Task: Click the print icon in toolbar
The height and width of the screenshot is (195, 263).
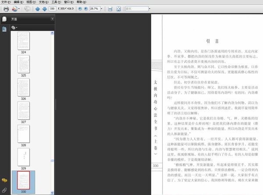Action: coord(6,9)
